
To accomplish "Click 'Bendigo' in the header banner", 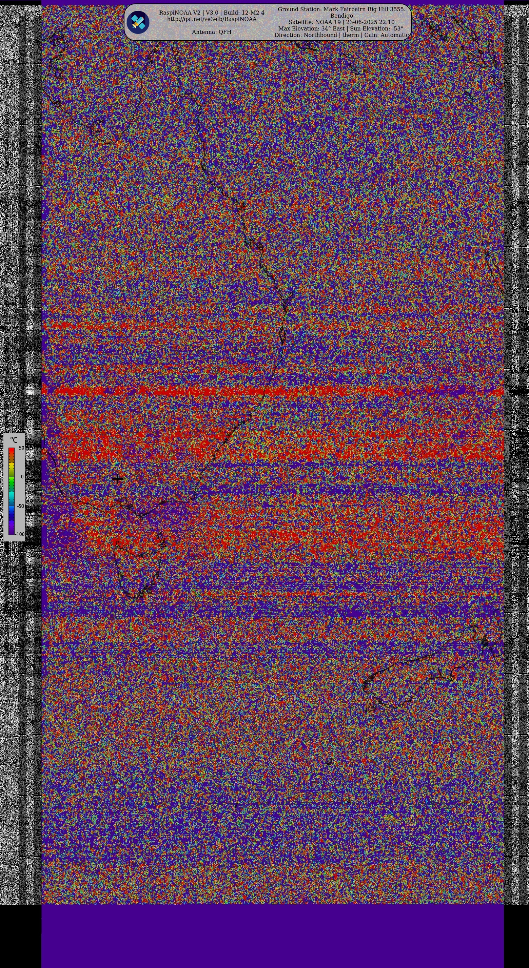I will click(341, 16).
